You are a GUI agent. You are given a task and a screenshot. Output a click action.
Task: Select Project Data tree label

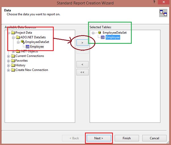[24, 32]
